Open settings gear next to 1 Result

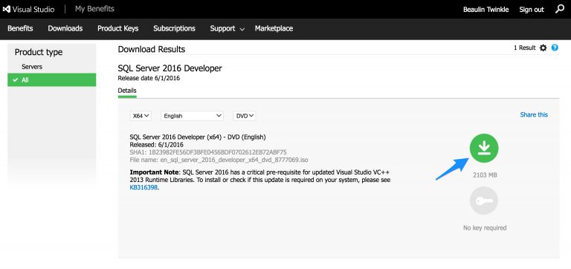(543, 48)
